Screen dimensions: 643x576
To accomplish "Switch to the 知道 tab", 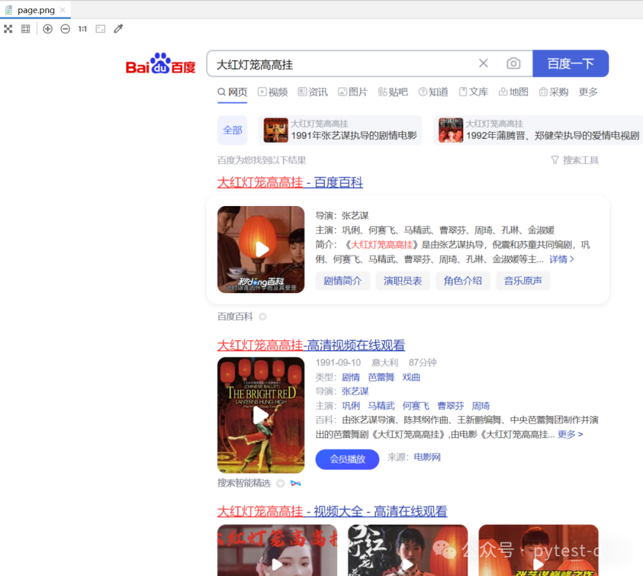I will [x=433, y=92].
